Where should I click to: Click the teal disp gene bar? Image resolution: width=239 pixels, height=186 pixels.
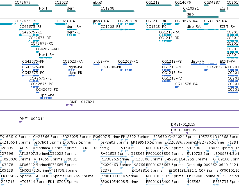coord(202,17)
